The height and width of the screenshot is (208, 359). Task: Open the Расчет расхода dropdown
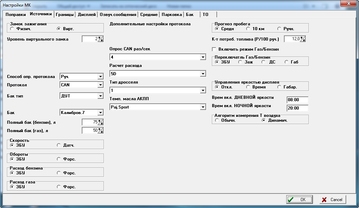point(203,73)
